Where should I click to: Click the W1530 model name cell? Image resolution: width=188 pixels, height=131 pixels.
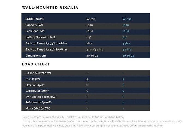coord(91,19)
